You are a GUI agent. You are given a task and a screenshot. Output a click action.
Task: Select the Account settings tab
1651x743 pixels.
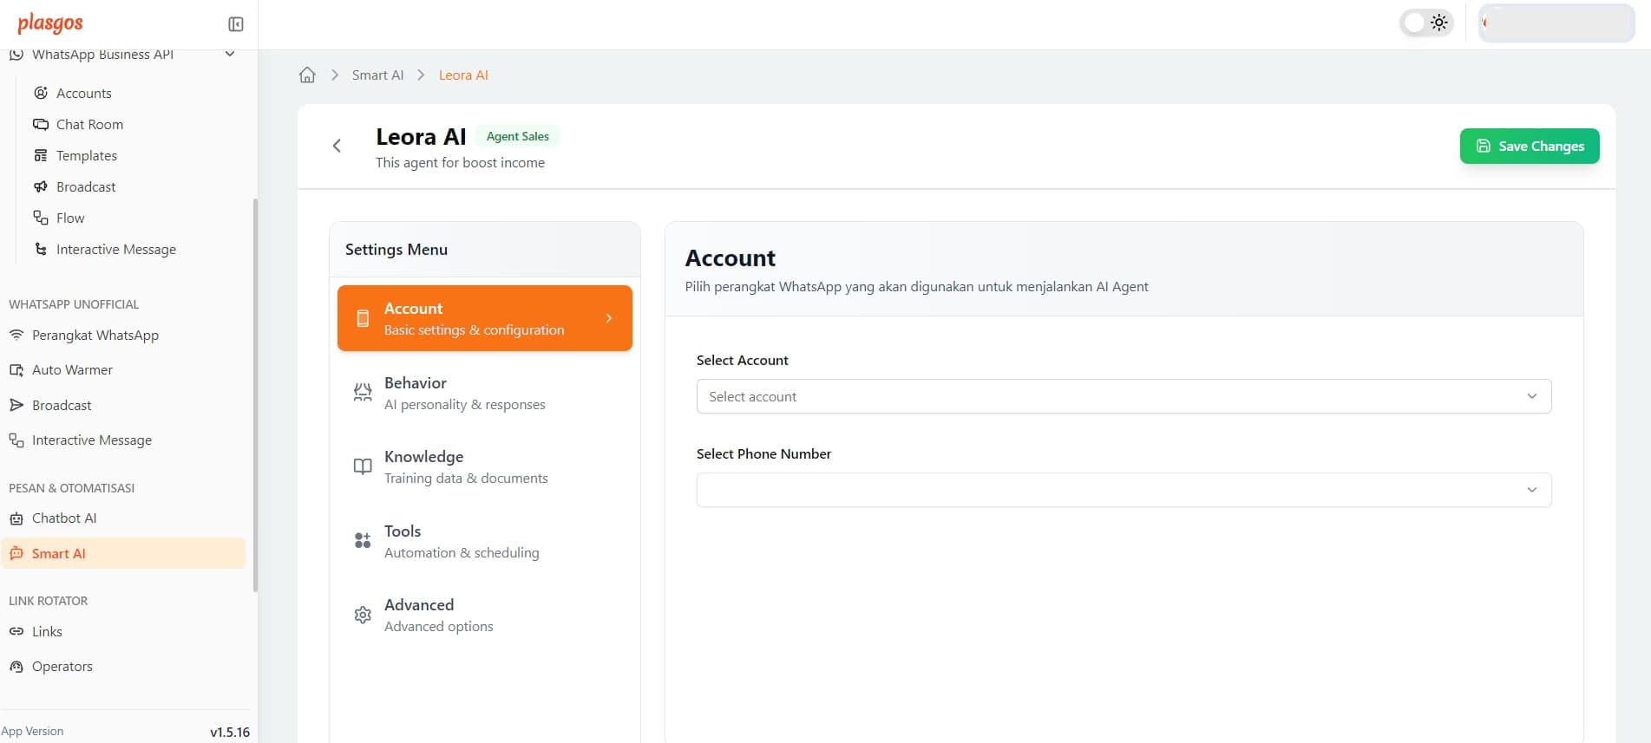click(485, 318)
